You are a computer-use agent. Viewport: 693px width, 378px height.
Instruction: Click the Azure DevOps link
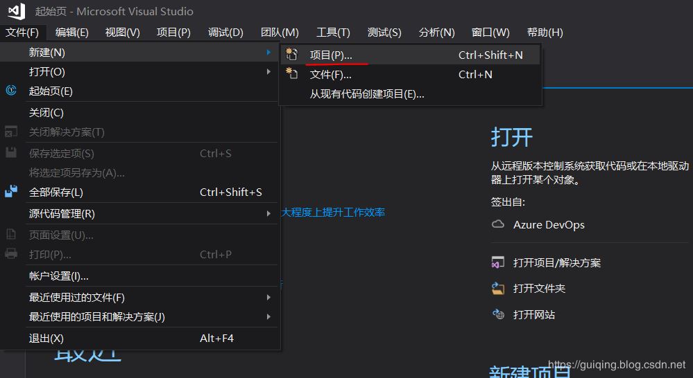pos(549,224)
